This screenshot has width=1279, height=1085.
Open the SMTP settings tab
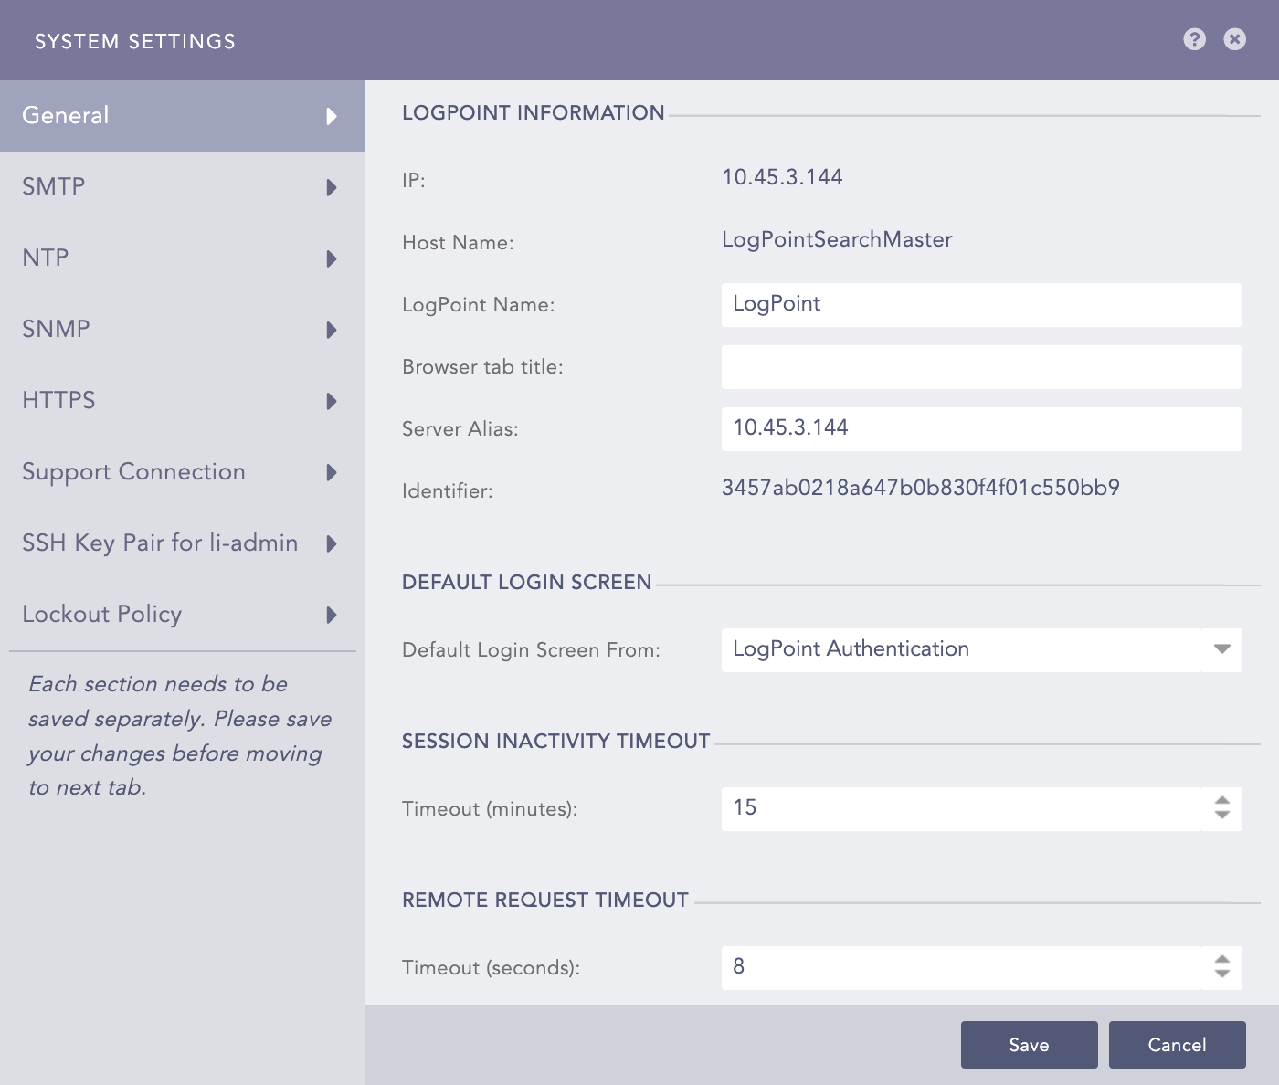182,187
